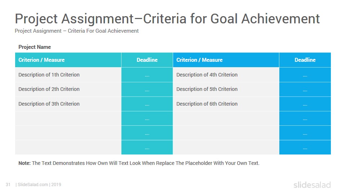This screenshot has width=346, height=194.
Task: Select the blue Criterion / Measure header
Action: tap(226, 60)
